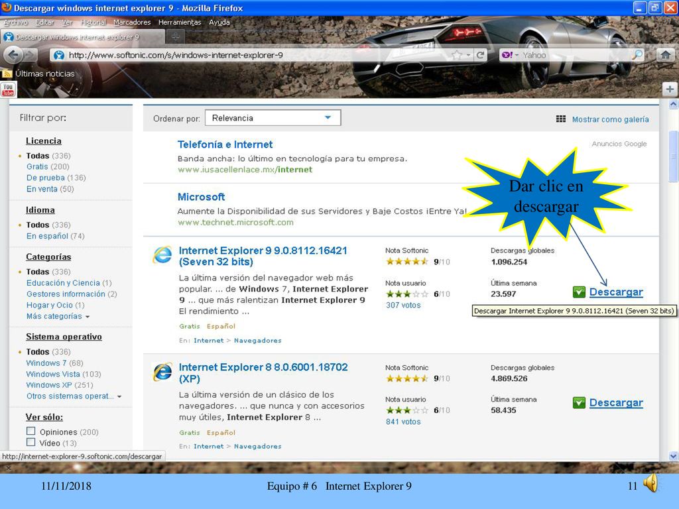Open Internet Explorer 9 9.0.8112.16421 title link
Image resolution: width=679 pixels, height=509 pixels.
click(263, 256)
